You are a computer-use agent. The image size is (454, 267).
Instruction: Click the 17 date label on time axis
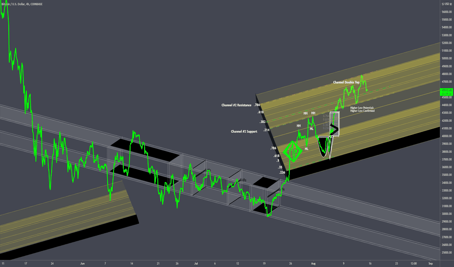click(x=26, y=264)
